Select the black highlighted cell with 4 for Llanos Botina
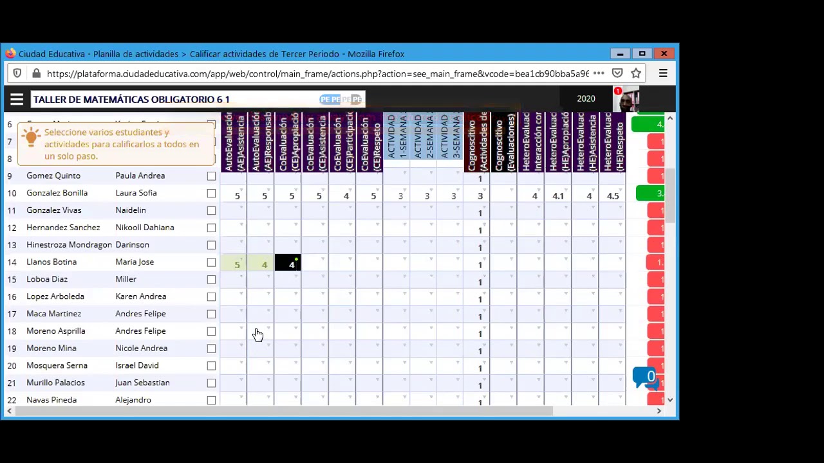This screenshot has height=463, width=824. pos(288,262)
